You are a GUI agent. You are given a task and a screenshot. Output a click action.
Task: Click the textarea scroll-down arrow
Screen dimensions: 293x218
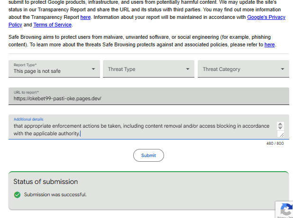[x=280, y=128]
